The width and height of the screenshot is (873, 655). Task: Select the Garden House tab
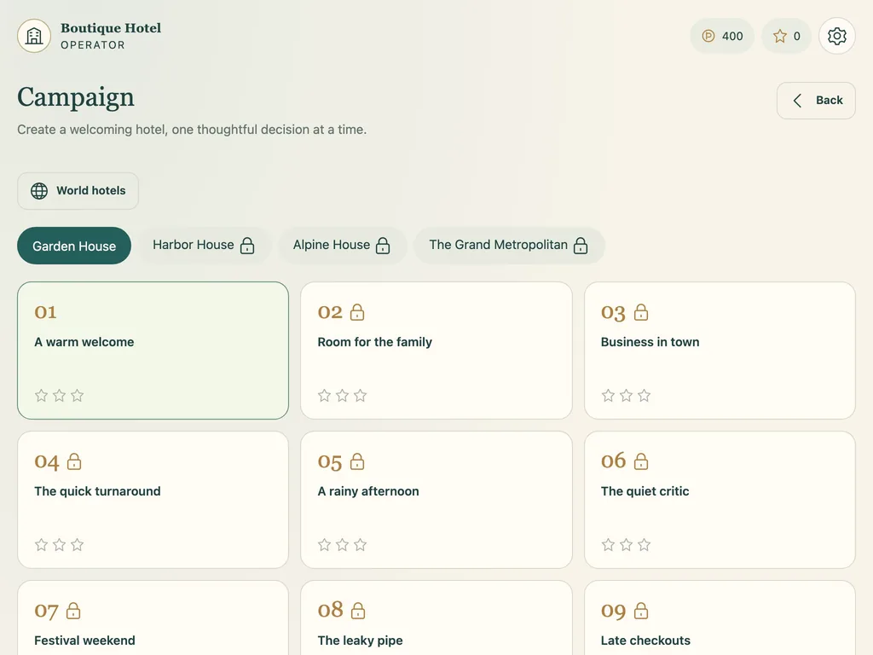tap(74, 246)
